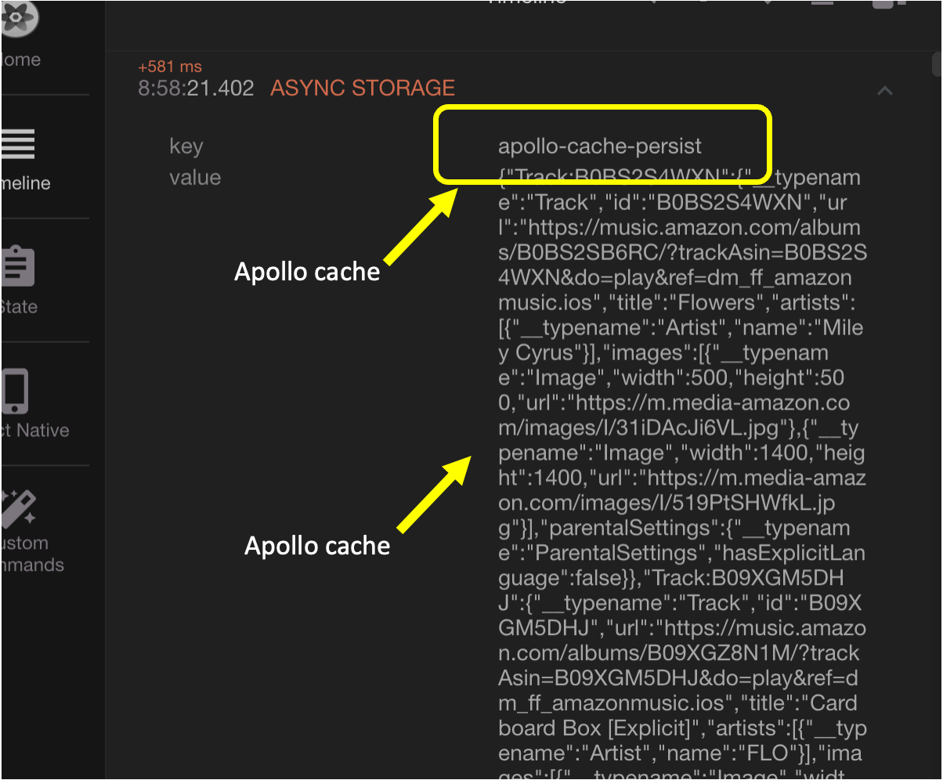
Task: Click the 8:58:21.402 timestamp
Action: (x=196, y=88)
